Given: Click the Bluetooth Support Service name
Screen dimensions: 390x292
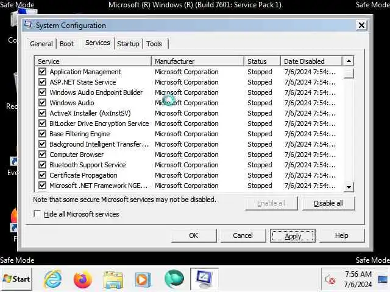Looking at the screenshot, I should click(88, 165).
